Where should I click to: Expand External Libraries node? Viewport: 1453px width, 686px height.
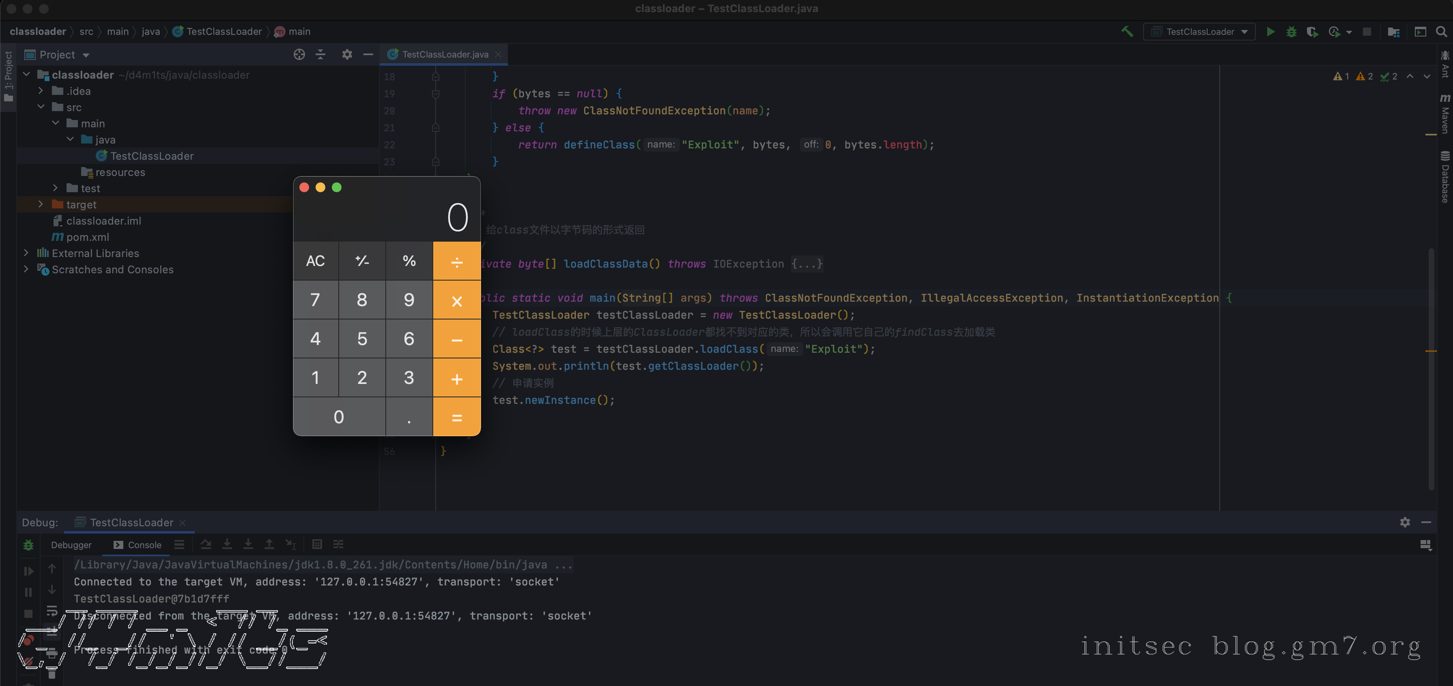pyautogui.click(x=26, y=253)
